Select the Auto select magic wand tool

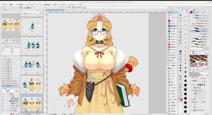pos(181,26)
